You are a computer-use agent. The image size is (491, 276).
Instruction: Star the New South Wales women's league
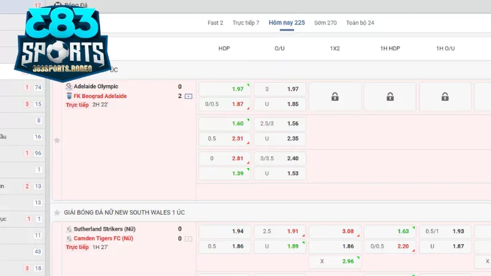tap(58, 212)
